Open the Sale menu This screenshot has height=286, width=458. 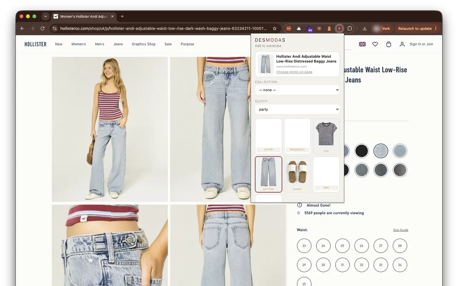(168, 44)
